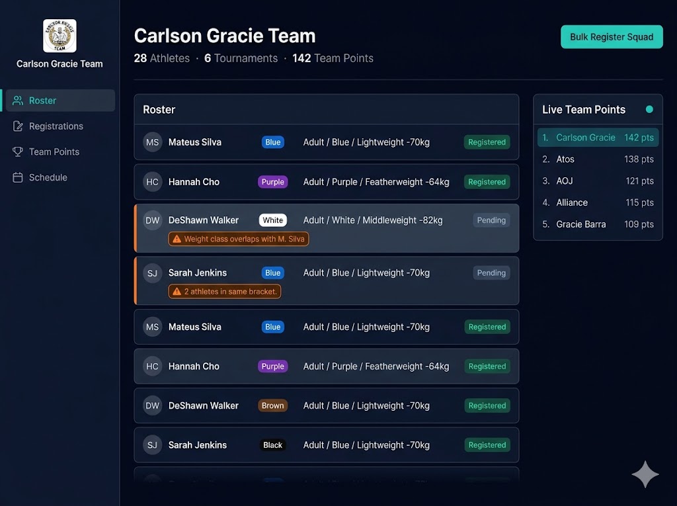Select the Atos 138 pts leaderboard row

[x=598, y=159]
